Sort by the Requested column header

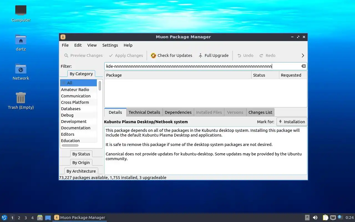pos(293,75)
